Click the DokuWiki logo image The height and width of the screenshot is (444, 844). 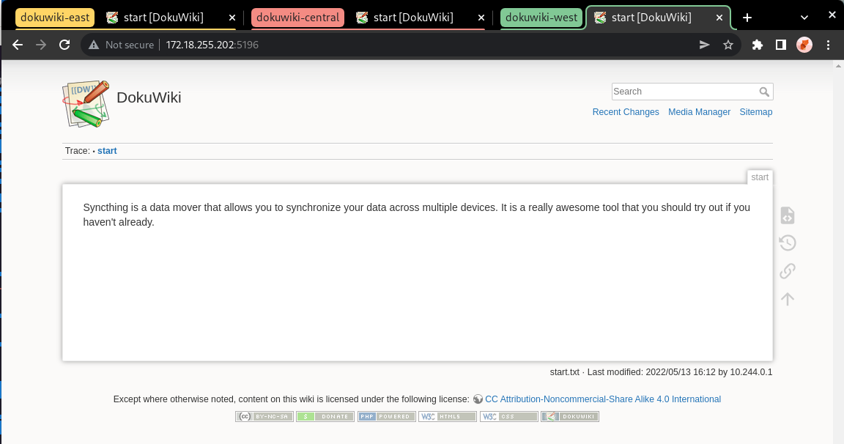[x=86, y=103]
